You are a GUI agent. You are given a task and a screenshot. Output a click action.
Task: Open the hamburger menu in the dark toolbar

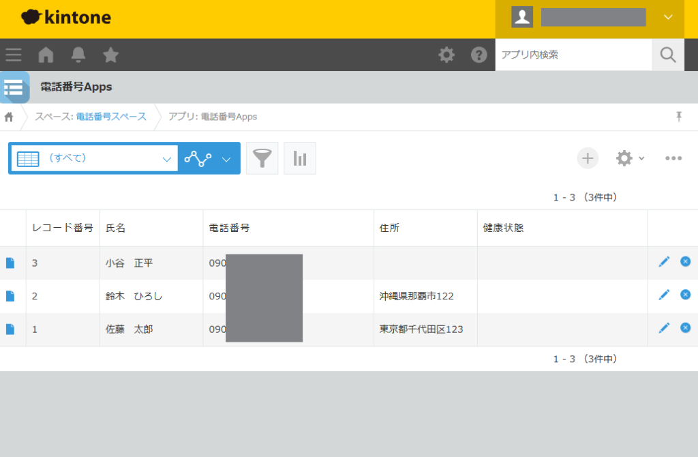coord(13,55)
